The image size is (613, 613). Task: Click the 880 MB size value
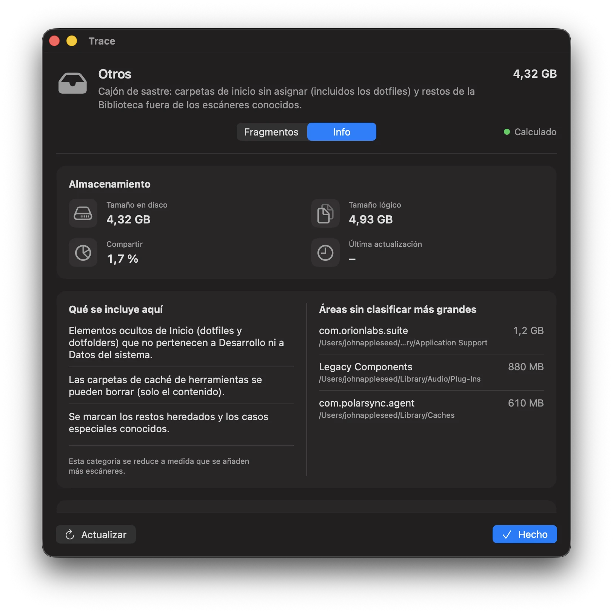[x=526, y=367]
